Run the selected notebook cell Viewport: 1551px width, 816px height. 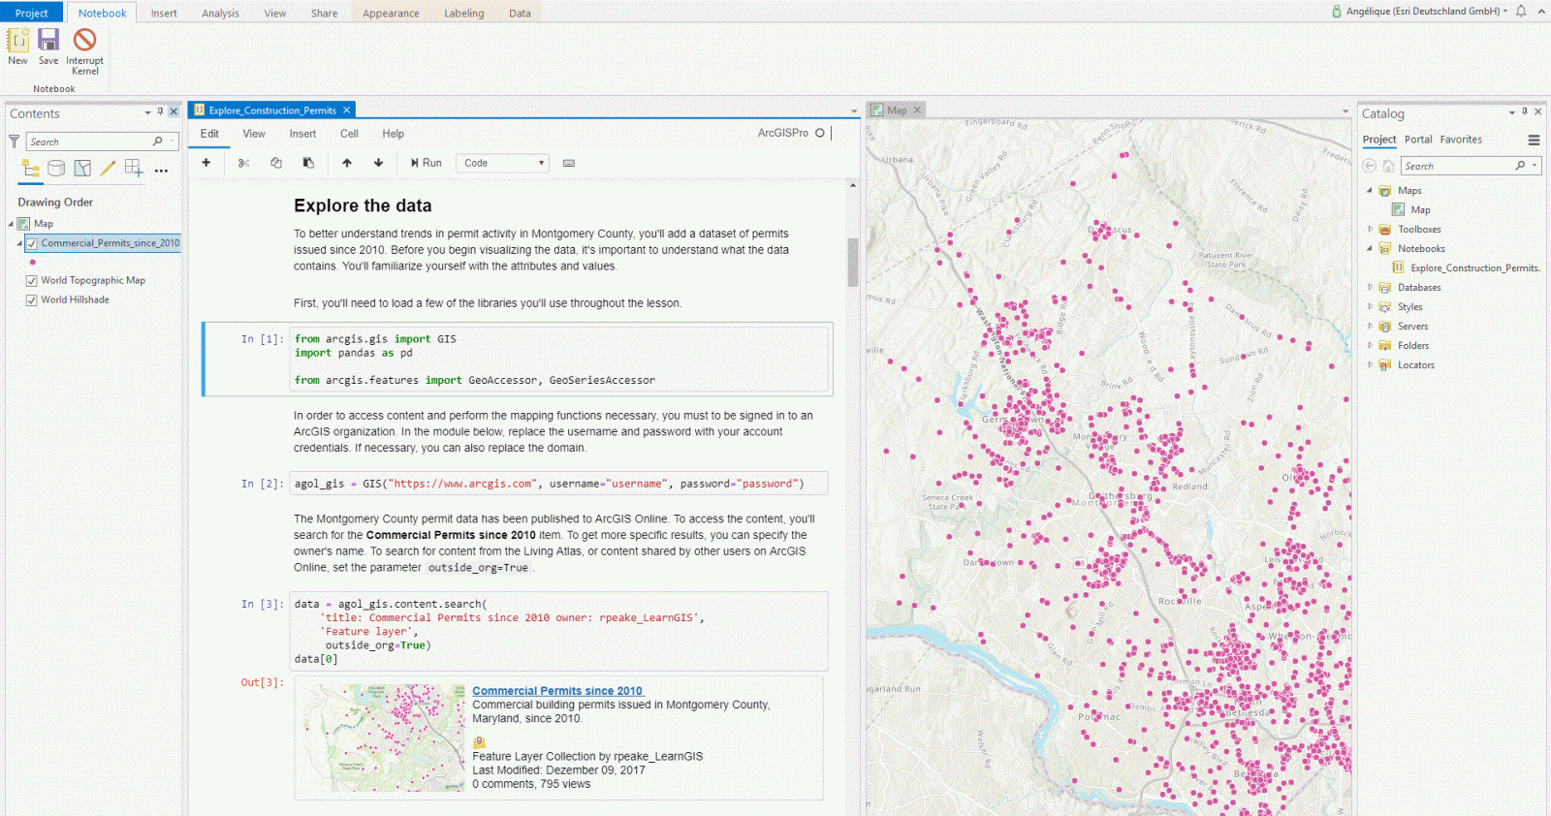click(427, 163)
